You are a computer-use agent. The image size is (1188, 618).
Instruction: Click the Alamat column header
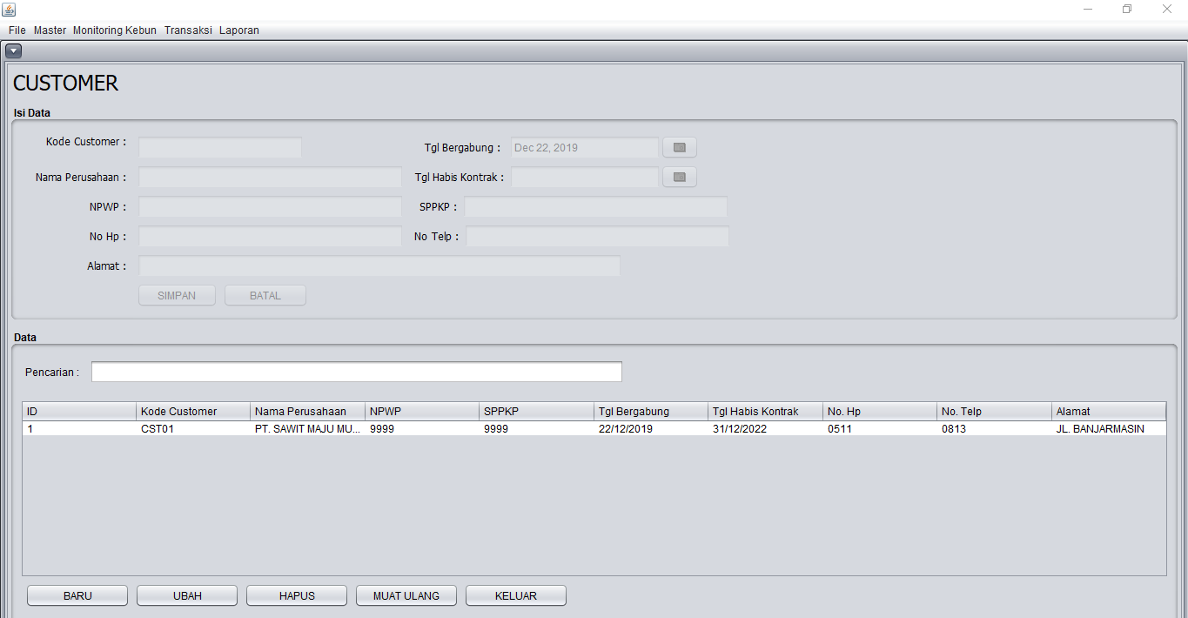point(1108,412)
